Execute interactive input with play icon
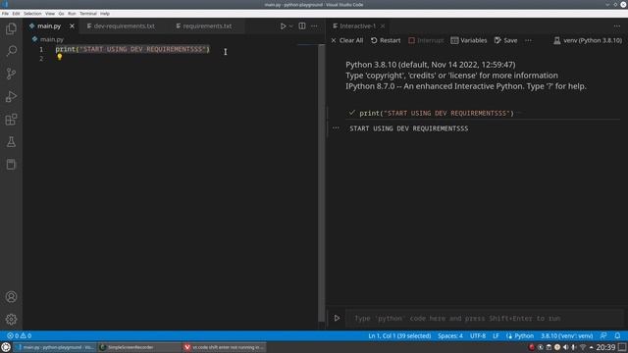628x353 pixels. 337,318
